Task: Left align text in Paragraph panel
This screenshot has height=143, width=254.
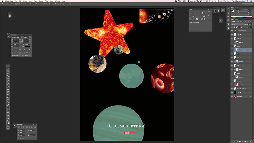Action: tap(19, 127)
